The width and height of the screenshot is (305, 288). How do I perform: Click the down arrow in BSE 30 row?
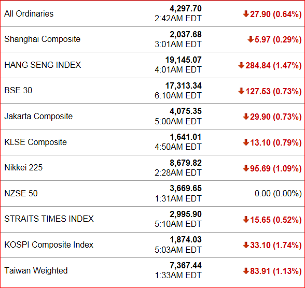point(241,91)
